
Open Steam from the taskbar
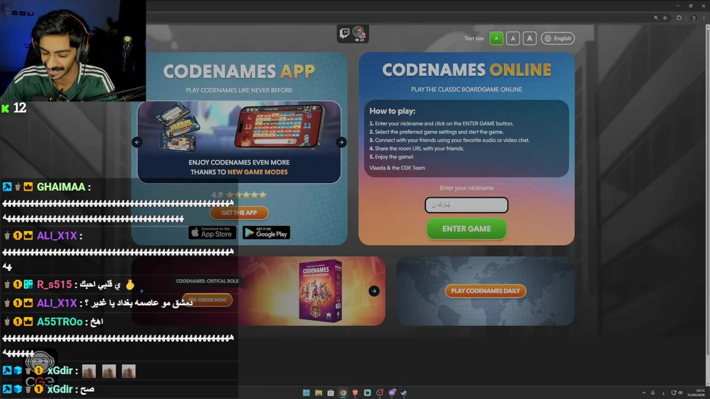[404, 393]
